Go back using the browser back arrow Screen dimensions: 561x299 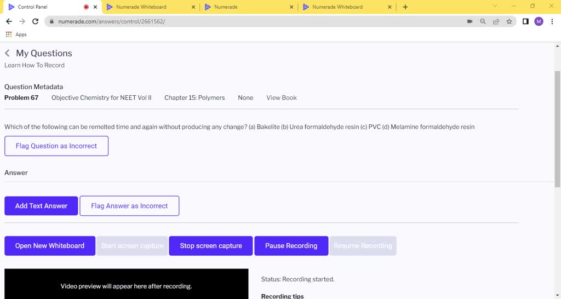click(x=9, y=21)
